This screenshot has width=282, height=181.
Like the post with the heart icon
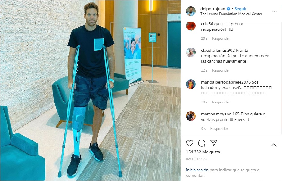coord(189,143)
